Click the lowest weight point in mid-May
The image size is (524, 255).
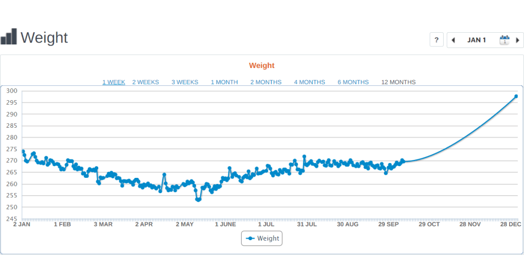point(198,200)
